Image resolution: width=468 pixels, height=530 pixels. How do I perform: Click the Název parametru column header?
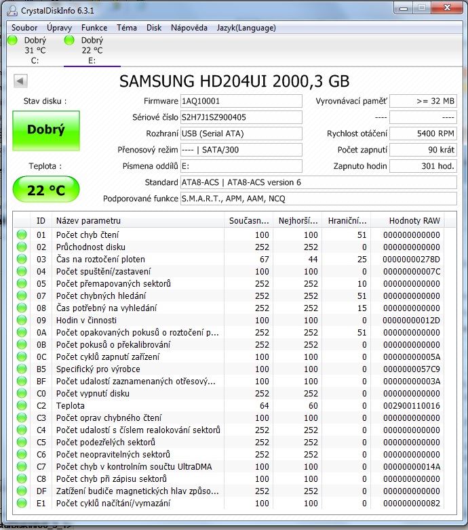138,221
